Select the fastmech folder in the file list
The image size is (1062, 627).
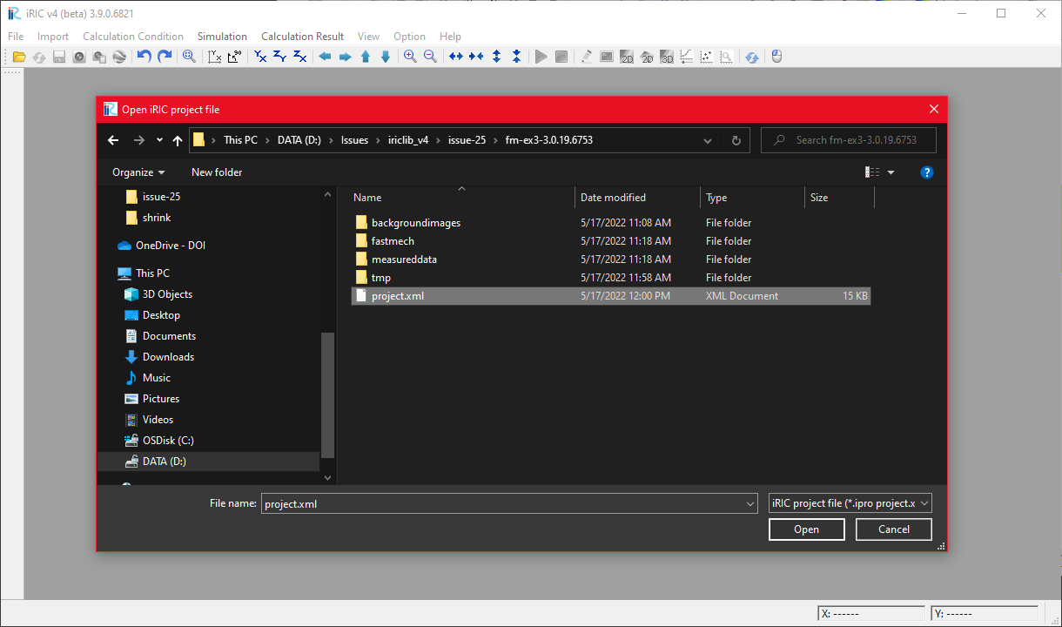pyautogui.click(x=393, y=240)
